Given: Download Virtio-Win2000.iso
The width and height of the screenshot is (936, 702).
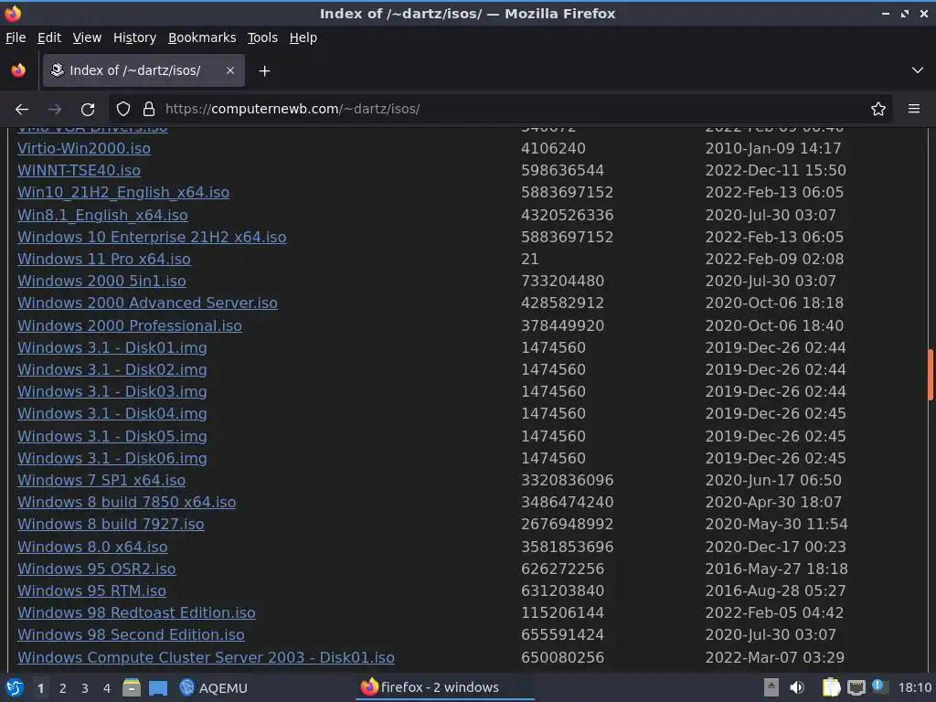Looking at the screenshot, I should (83, 149).
